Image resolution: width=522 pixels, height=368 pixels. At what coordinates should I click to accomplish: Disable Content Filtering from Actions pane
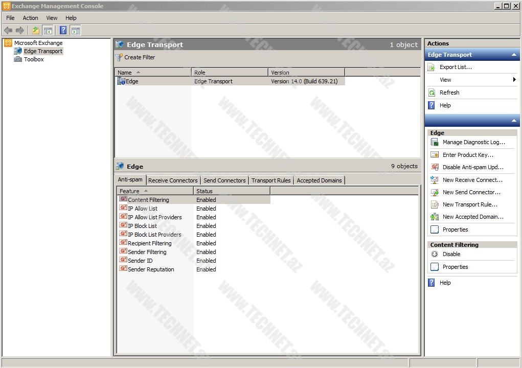coord(451,254)
